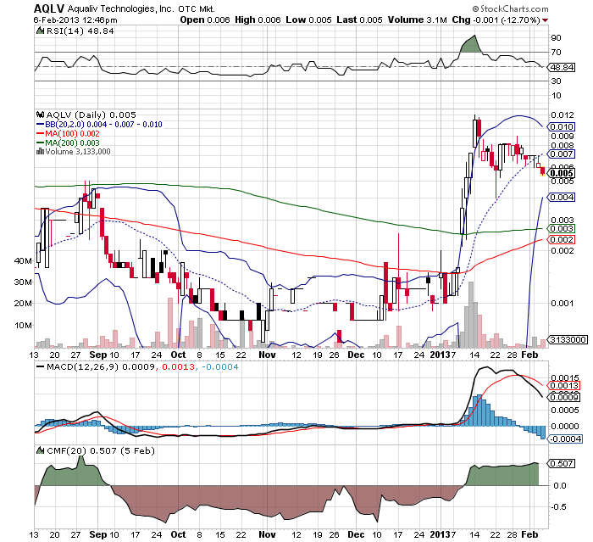
Task: Click the middle Bollinger band tag 0.007
Action: (x=562, y=154)
